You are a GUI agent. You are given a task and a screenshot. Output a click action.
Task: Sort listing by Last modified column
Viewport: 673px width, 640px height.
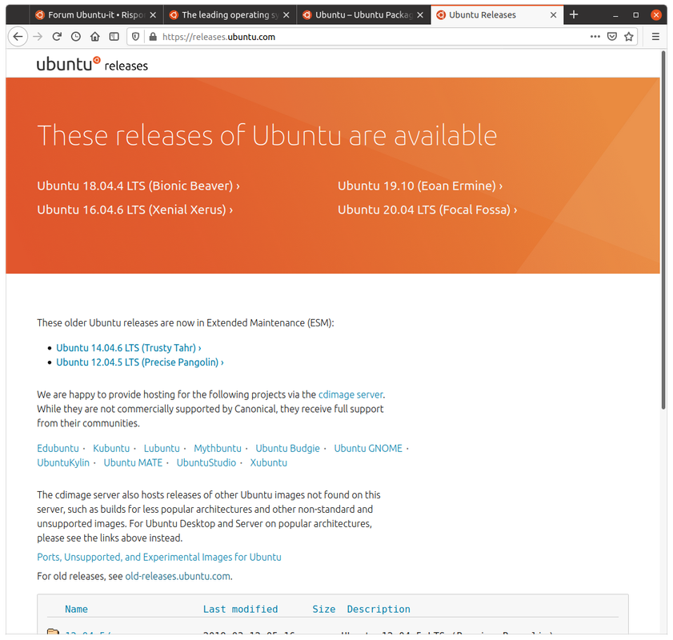240,609
